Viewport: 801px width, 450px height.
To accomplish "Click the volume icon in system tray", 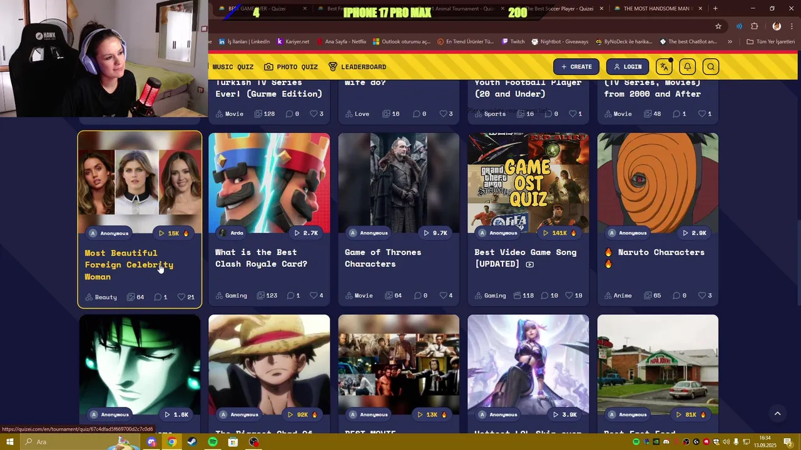I will click(727, 442).
